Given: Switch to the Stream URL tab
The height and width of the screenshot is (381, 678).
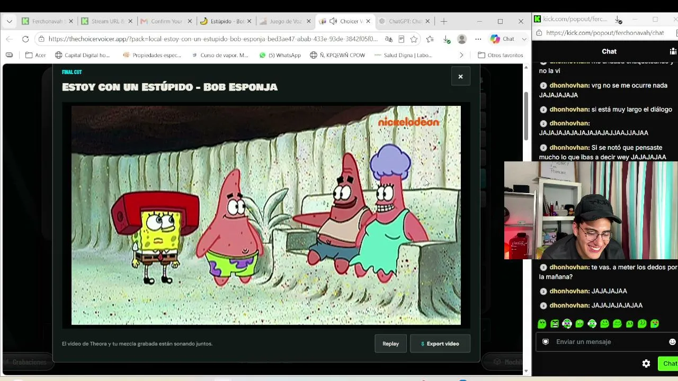Looking at the screenshot, I should 106,22.
